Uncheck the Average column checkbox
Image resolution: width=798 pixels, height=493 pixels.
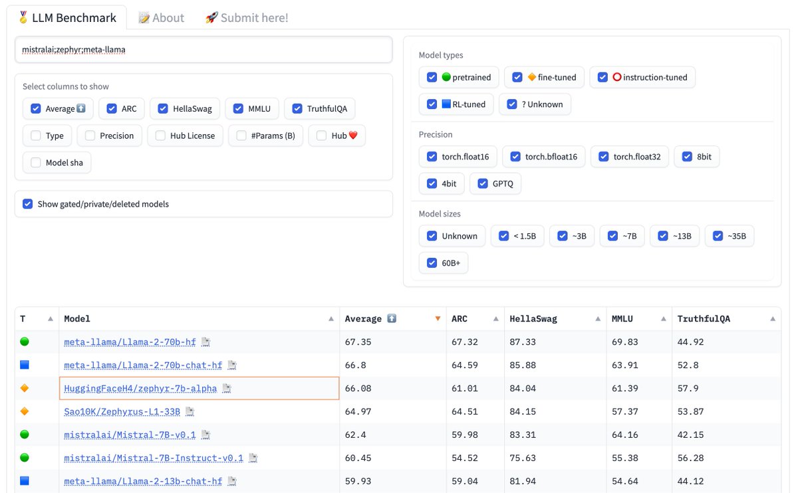tap(36, 109)
